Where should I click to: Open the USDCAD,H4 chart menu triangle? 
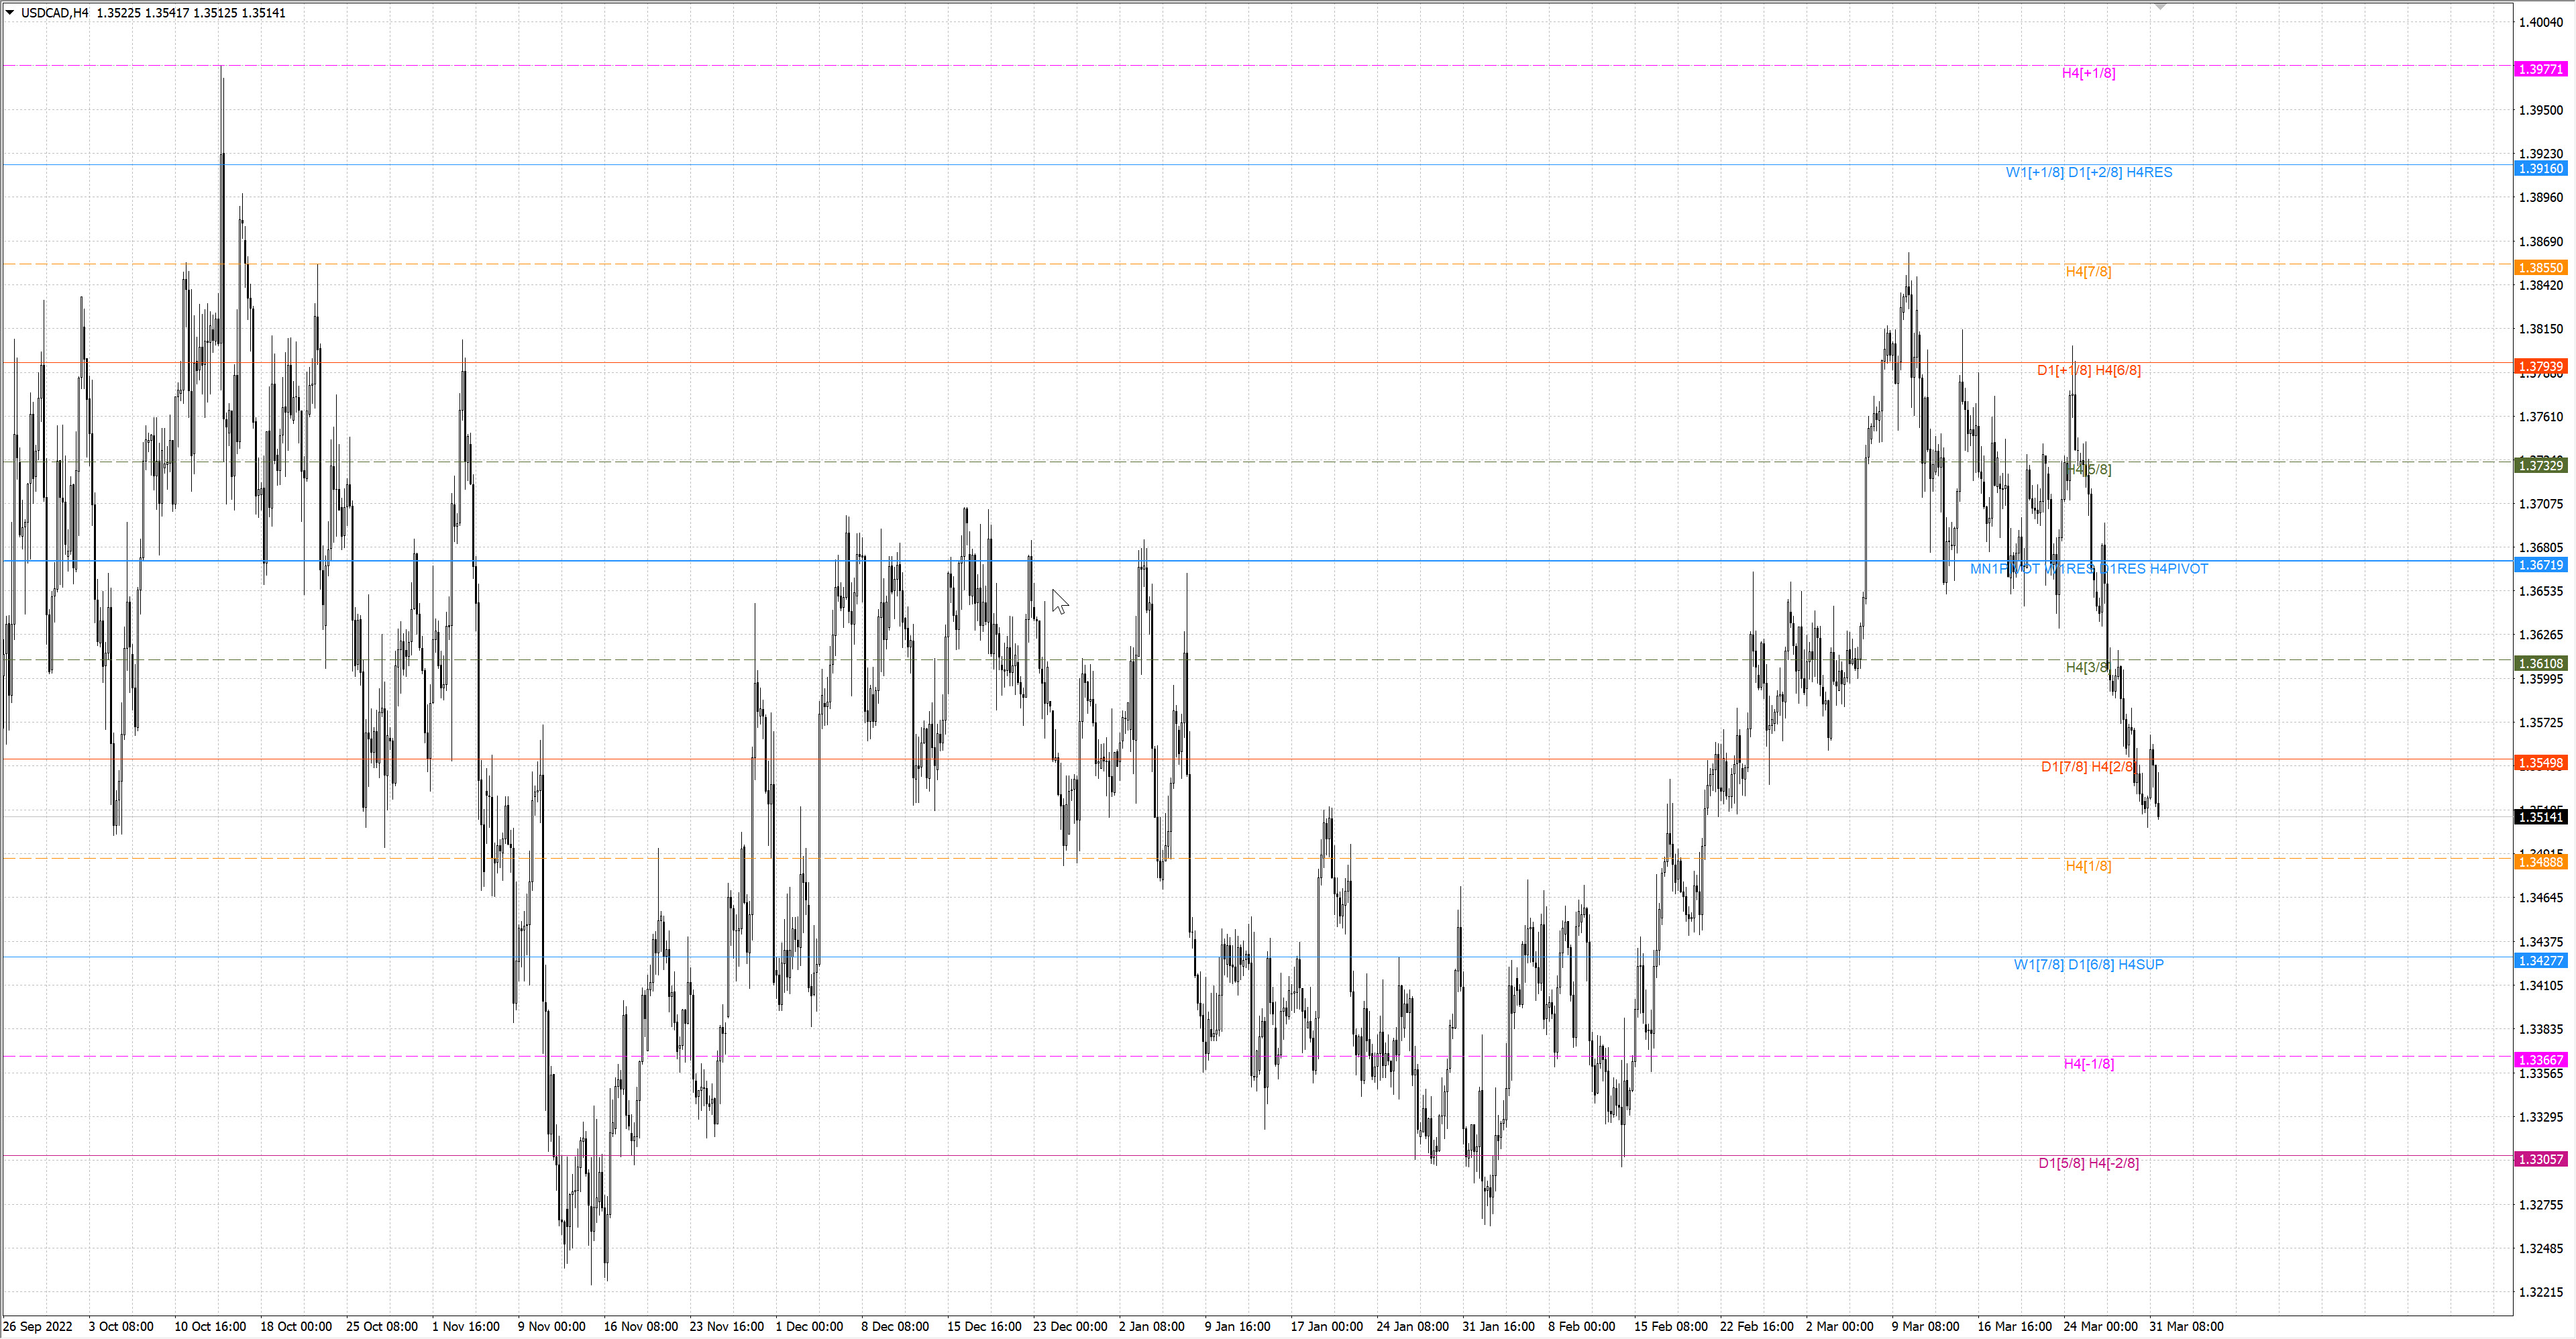point(10,13)
